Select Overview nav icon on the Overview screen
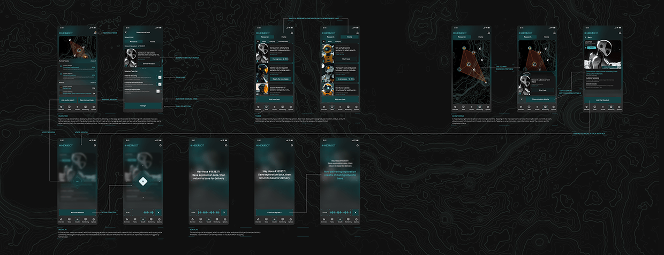 (61, 107)
